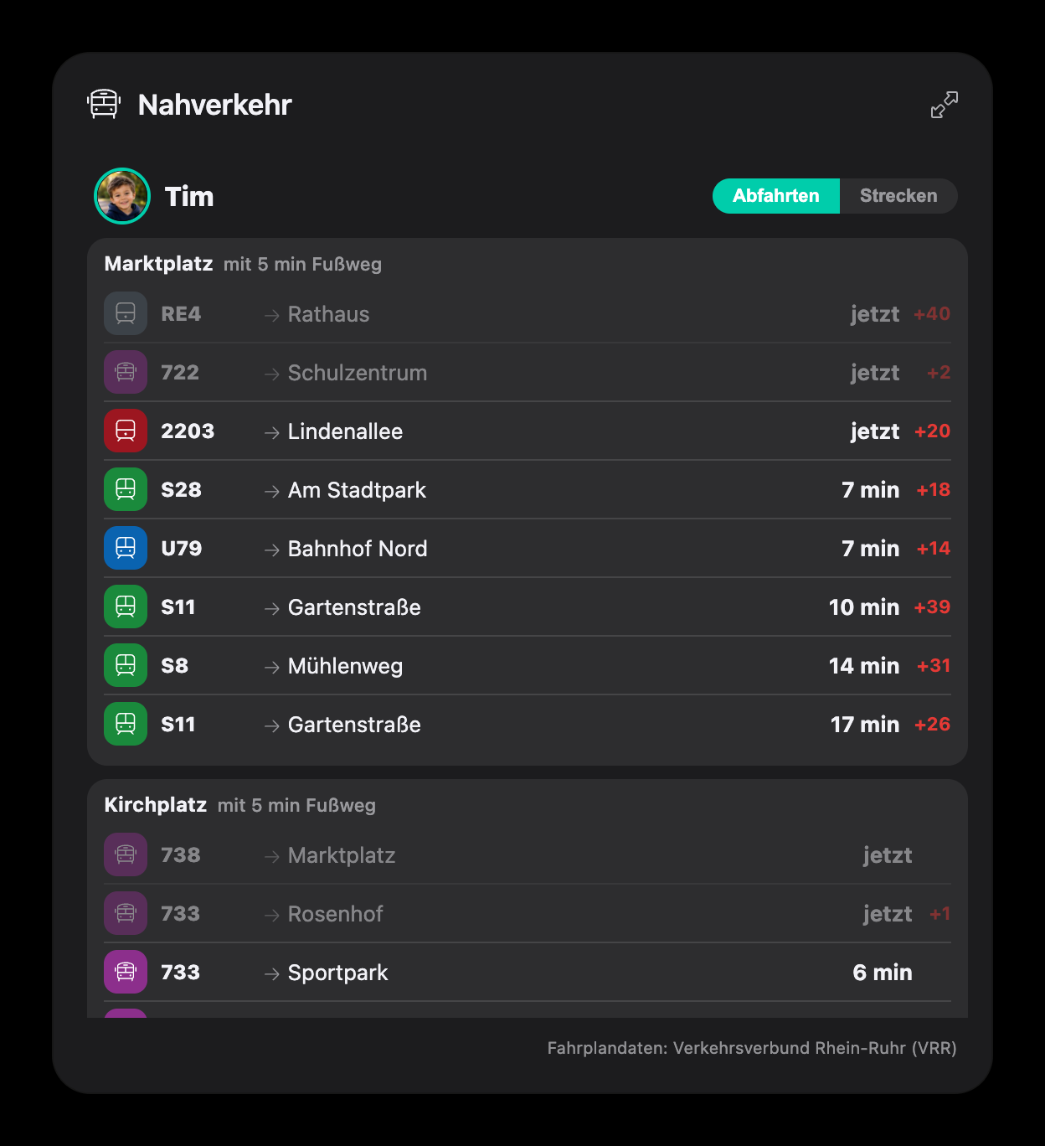Click the Fahrplandaten VRR attribution text
This screenshot has width=1045, height=1146.
752,1048
